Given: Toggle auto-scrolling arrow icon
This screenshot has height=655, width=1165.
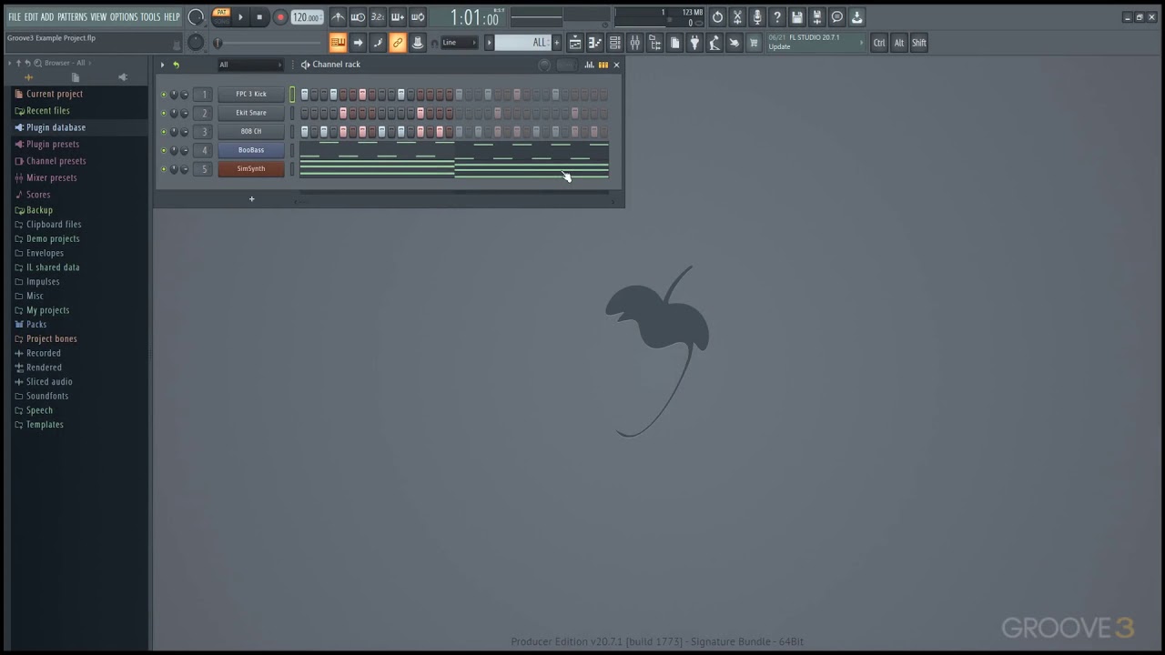Looking at the screenshot, I should pos(358,43).
